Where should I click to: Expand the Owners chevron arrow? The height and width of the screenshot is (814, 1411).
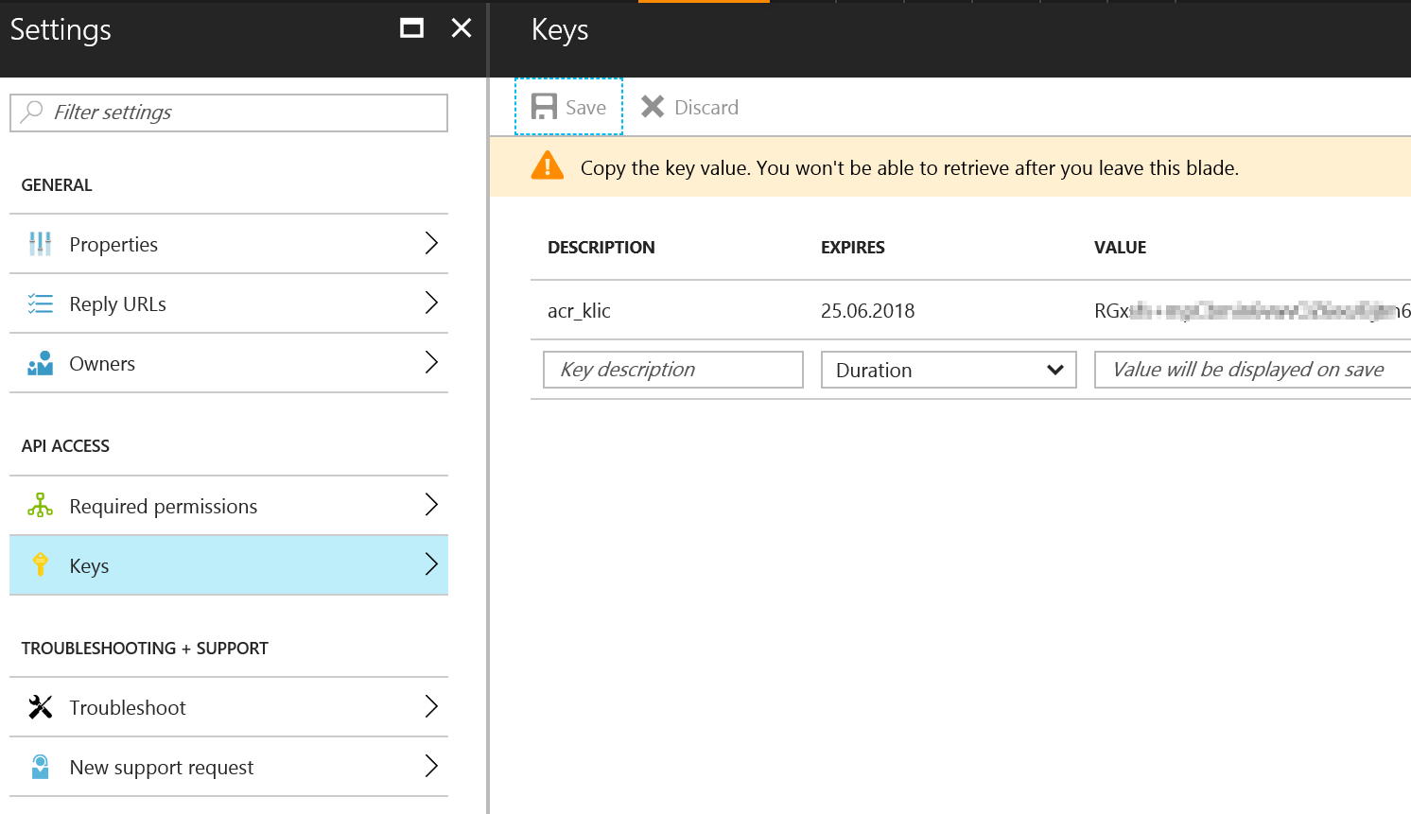tap(431, 363)
